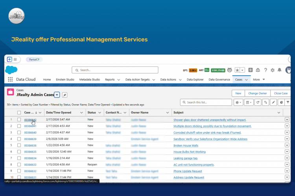The width and height of the screenshot is (295, 196).
Task: Expand the Data Action Targets chevron
Action: (154, 80)
